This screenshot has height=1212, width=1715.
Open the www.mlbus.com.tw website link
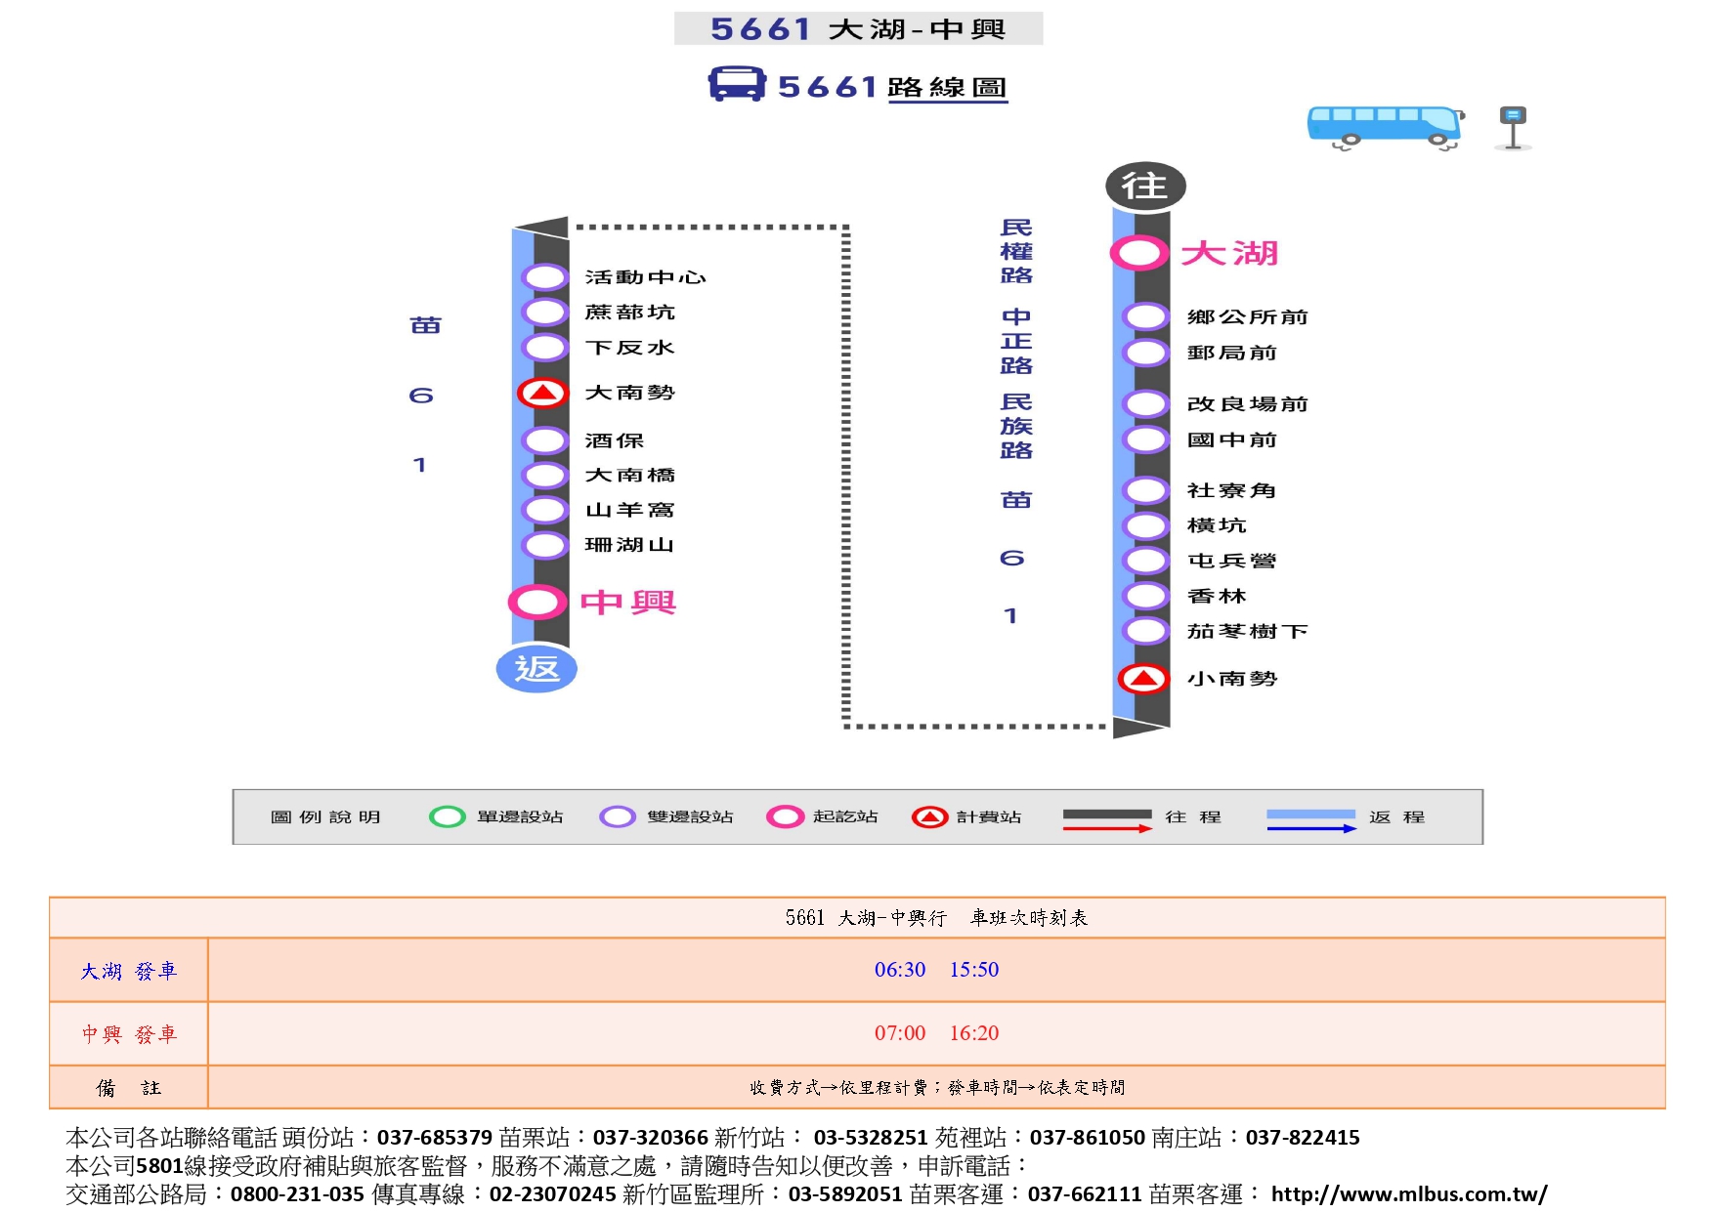(x=1408, y=1193)
